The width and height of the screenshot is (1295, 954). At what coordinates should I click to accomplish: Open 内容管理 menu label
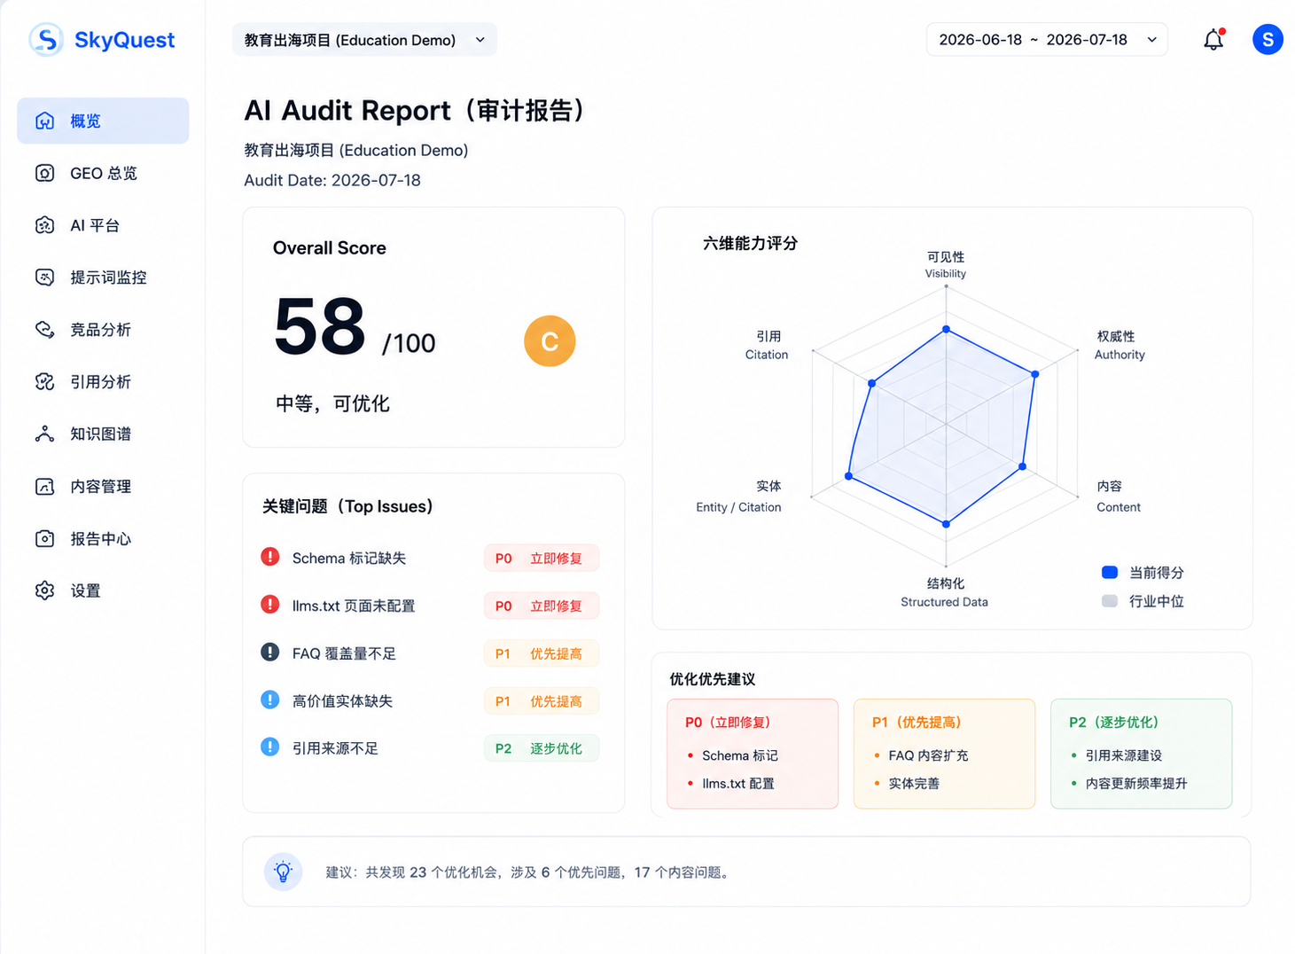(x=100, y=486)
